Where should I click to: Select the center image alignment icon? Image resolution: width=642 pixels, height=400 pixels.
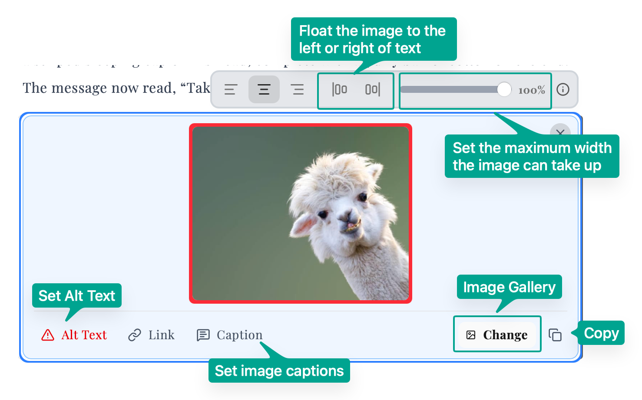[264, 89]
